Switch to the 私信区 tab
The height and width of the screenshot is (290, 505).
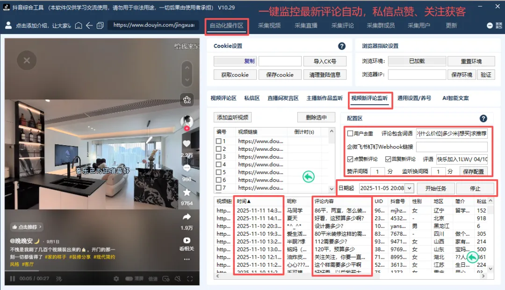point(252,98)
